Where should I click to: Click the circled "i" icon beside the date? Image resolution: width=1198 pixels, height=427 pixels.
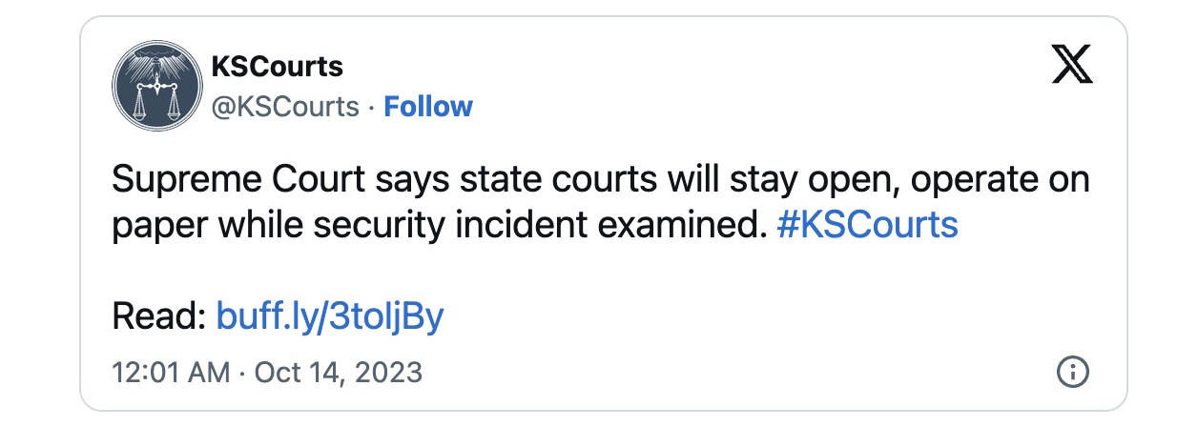point(1073,371)
